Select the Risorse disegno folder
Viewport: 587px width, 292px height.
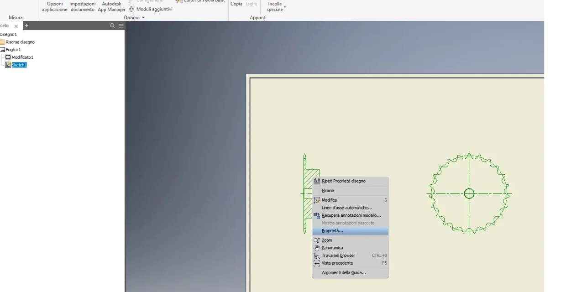pyautogui.click(x=20, y=42)
